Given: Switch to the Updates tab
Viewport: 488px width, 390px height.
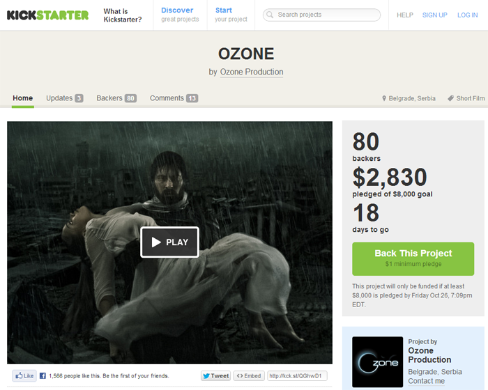Looking at the screenshot, I should click(x=65, y=98).
